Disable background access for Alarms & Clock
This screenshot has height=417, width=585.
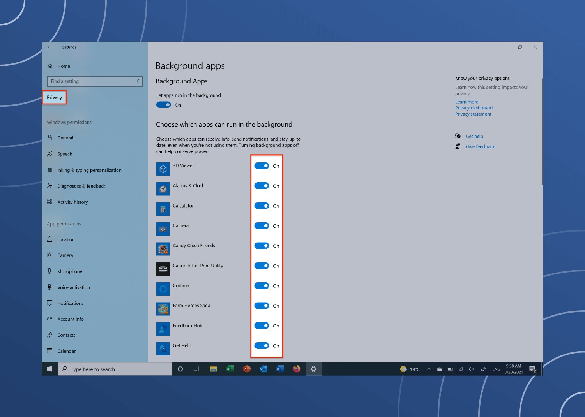tap(262, 186)
